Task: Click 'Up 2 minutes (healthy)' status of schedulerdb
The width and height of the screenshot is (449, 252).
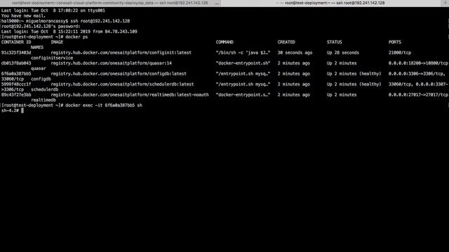Action: tap(354, 84)
